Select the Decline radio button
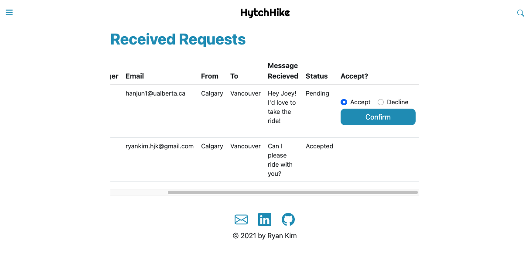This screenshot has height=257, width=529. [381, 102]
